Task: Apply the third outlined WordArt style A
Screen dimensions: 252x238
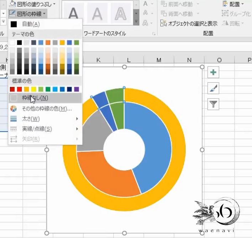Action: (120, 13)
